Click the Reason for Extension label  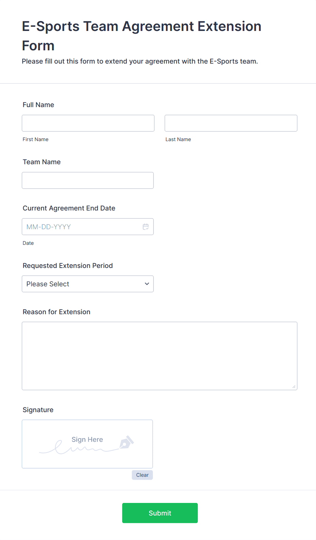point(56,312)
